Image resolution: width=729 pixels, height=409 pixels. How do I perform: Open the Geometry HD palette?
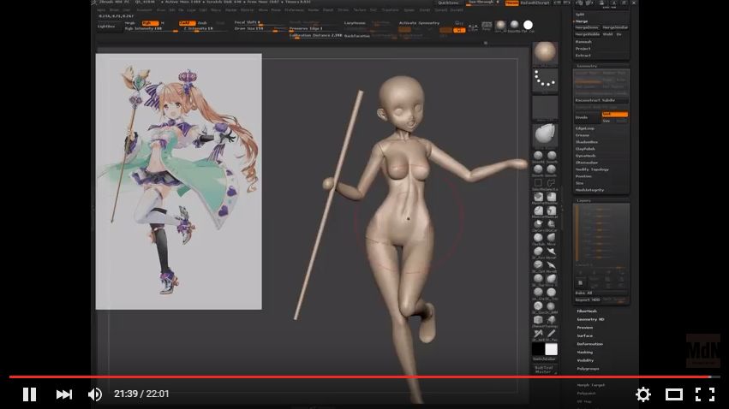590,319
